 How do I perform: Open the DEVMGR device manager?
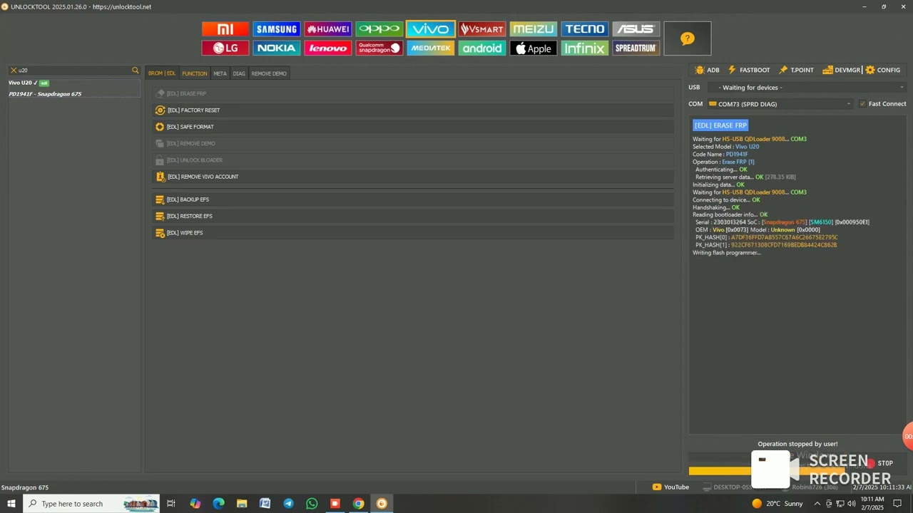842,70
